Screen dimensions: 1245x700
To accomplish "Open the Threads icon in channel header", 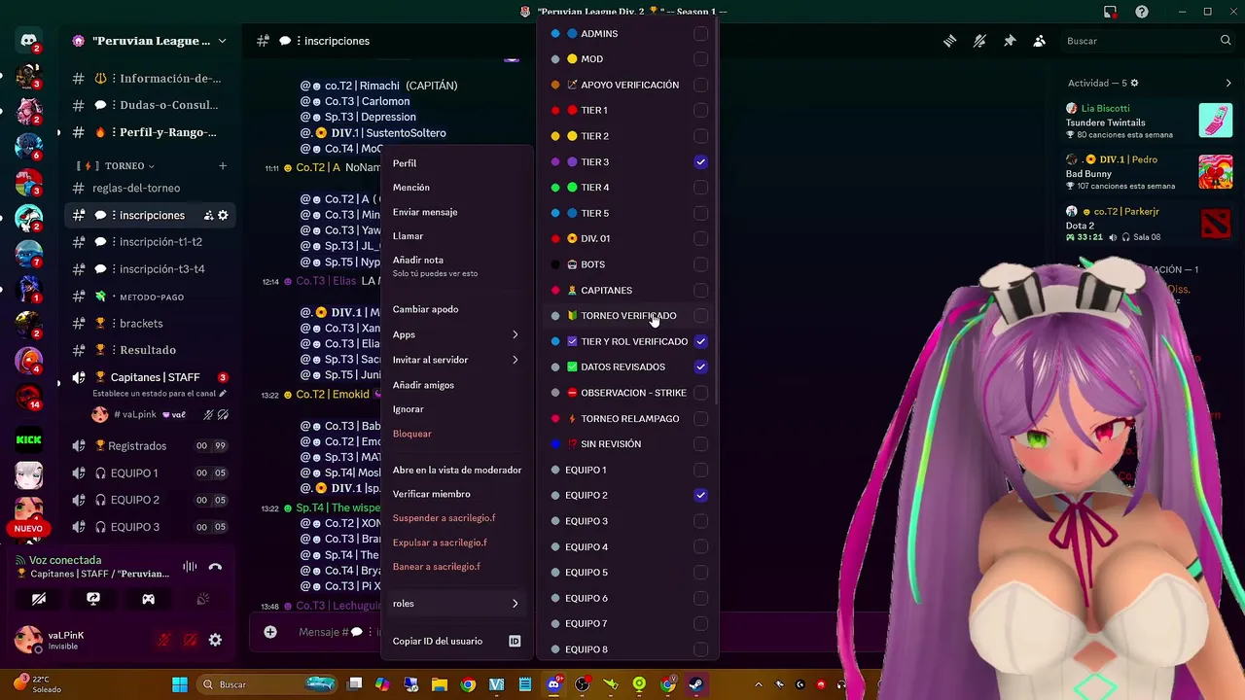I will coord(949,41).
